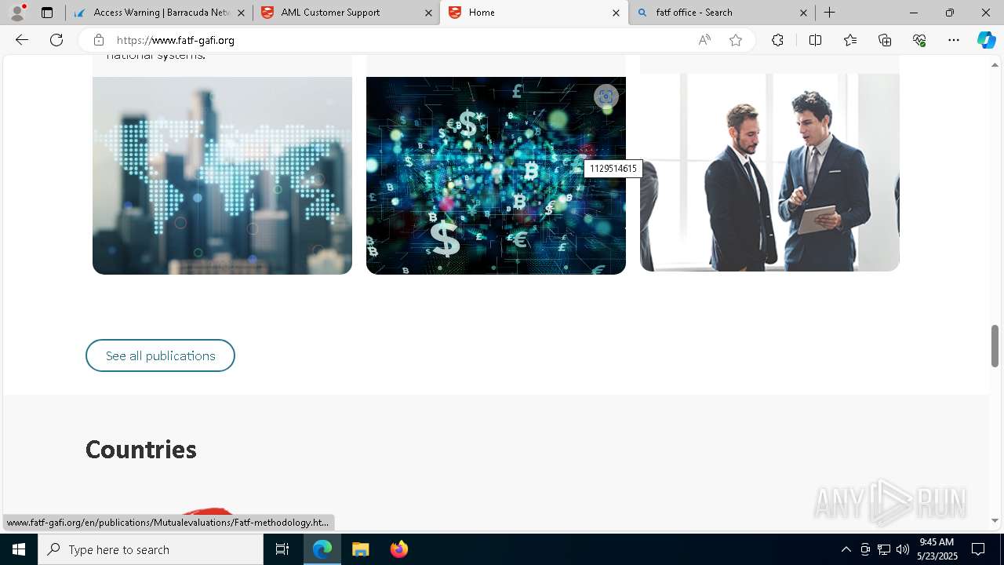
Task: Open Extensions puzzle icon
Action: click(x=777, y=40)
